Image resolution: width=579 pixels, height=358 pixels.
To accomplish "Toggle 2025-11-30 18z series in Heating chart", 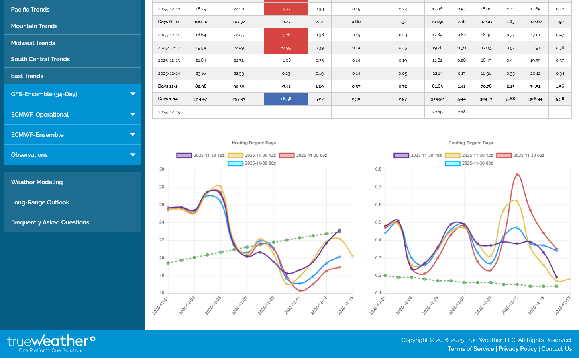I will (x=184, y=156).
